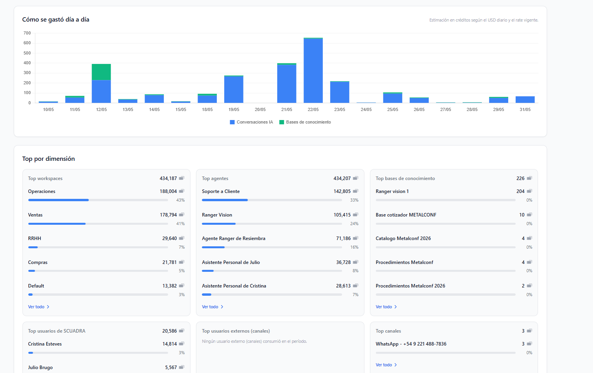Click the credits icon for Base cotizador METALCONF

529,215
